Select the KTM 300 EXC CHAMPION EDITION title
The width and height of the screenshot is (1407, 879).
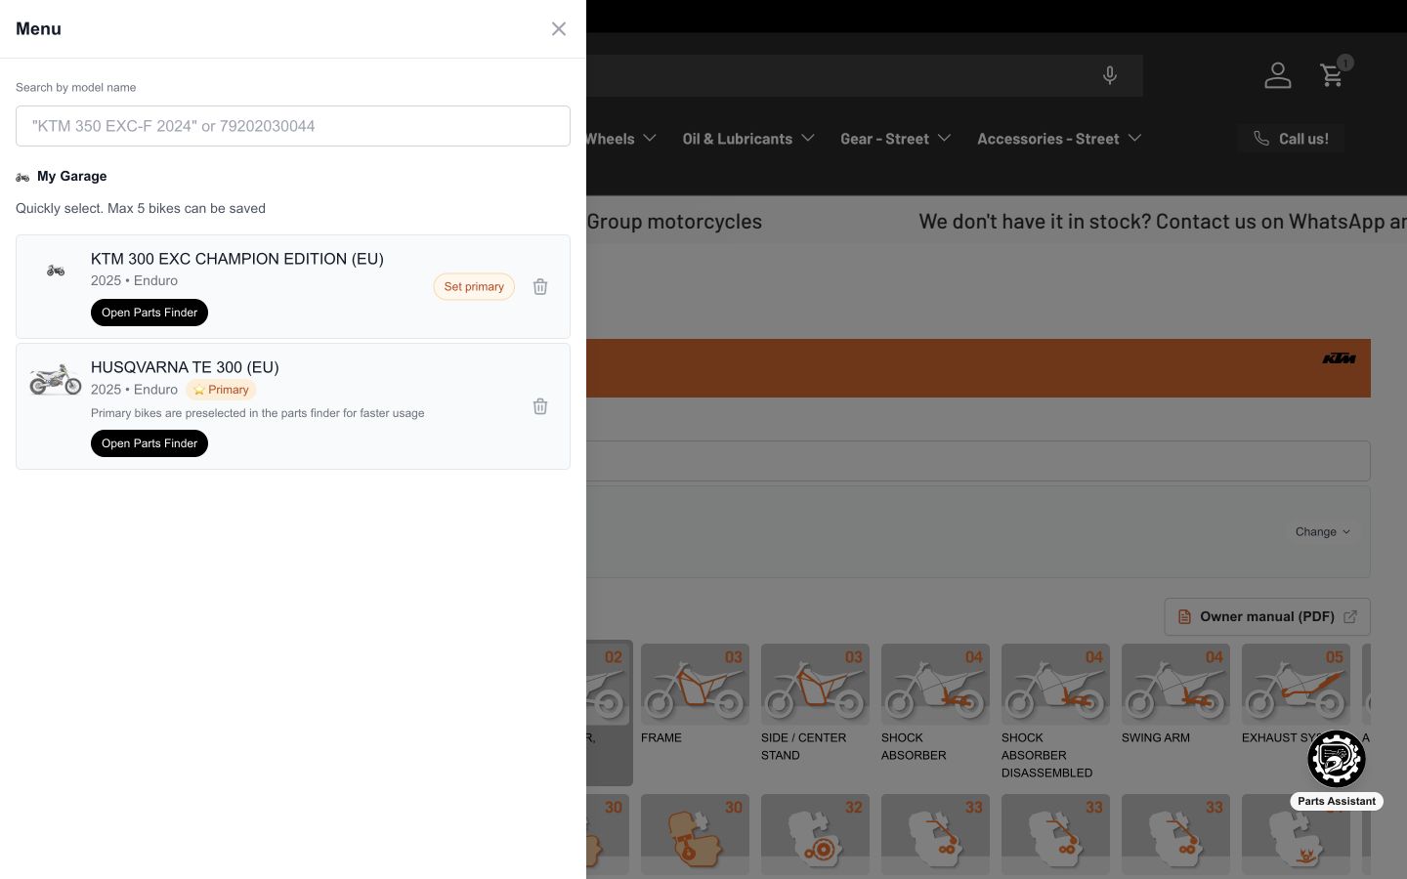coord(237,259)
